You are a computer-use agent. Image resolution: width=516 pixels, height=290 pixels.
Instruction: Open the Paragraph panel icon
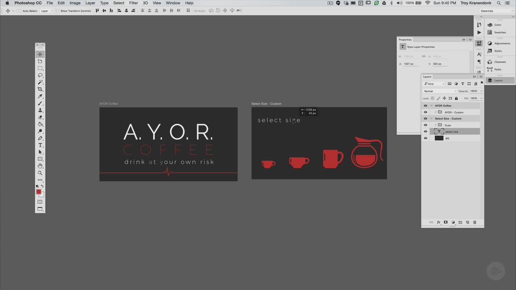479,62
